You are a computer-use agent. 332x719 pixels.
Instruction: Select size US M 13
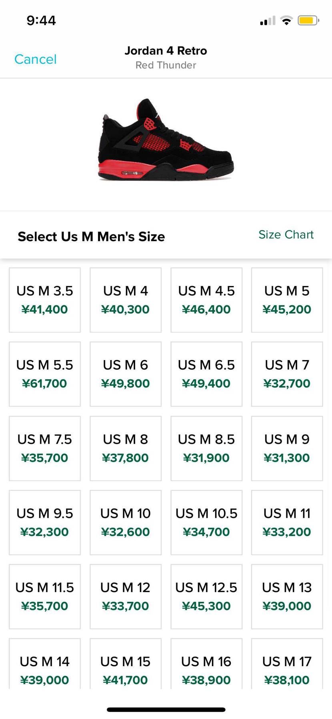click(x=287, y=597)
